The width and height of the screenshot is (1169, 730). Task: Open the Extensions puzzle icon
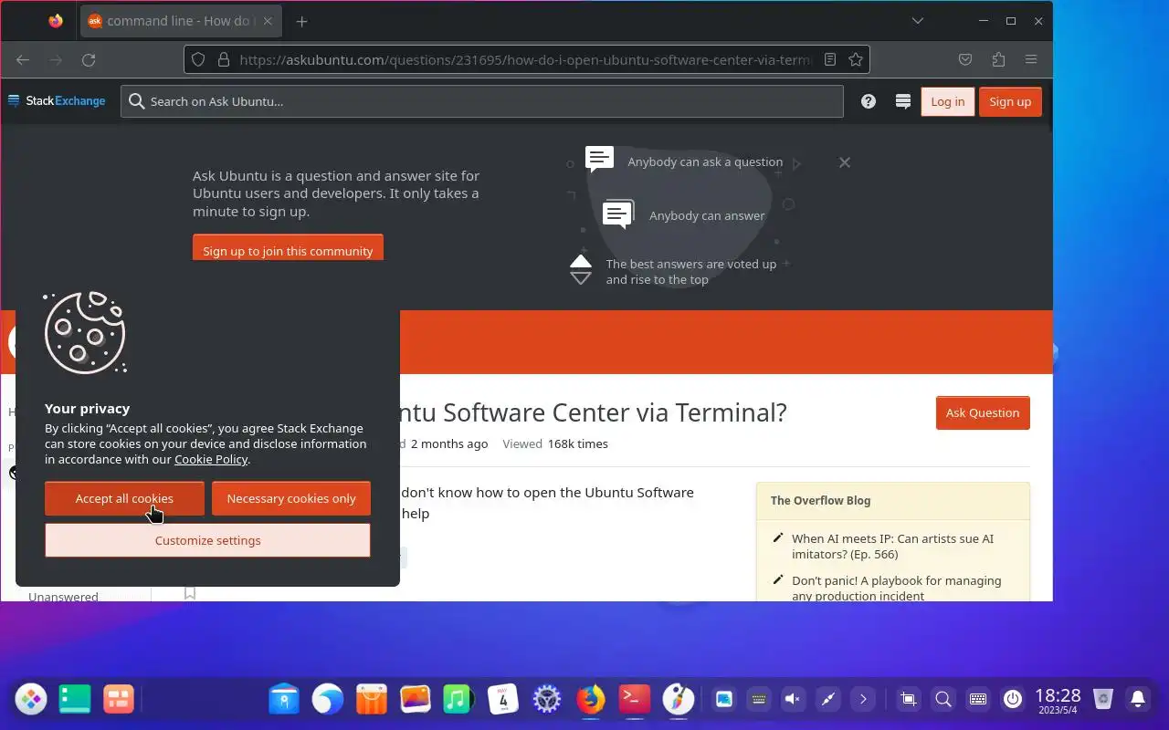pyautogui.click(x=998, y=60)
